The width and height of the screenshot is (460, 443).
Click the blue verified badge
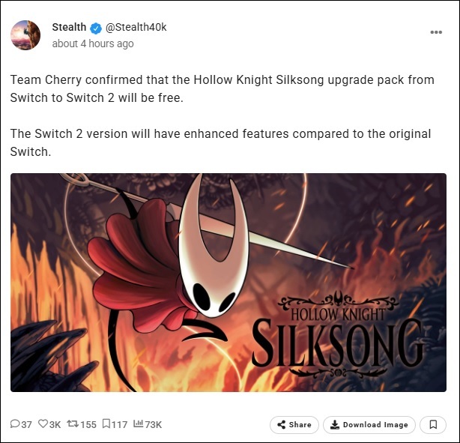tap(96, 28)
